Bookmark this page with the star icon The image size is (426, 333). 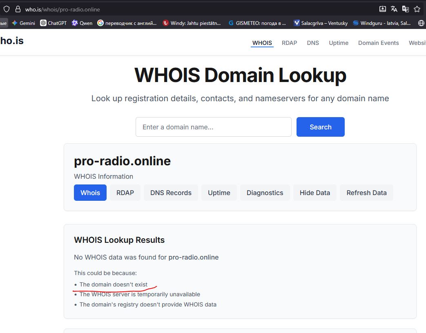417,9
